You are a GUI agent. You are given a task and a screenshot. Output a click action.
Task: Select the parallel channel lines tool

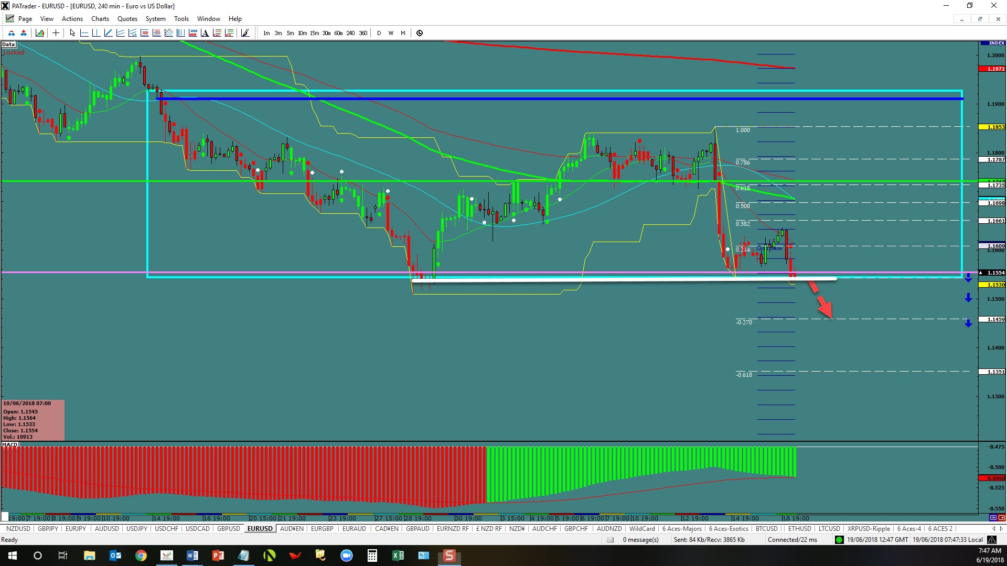pyautogui.click(x=120, y=33)
